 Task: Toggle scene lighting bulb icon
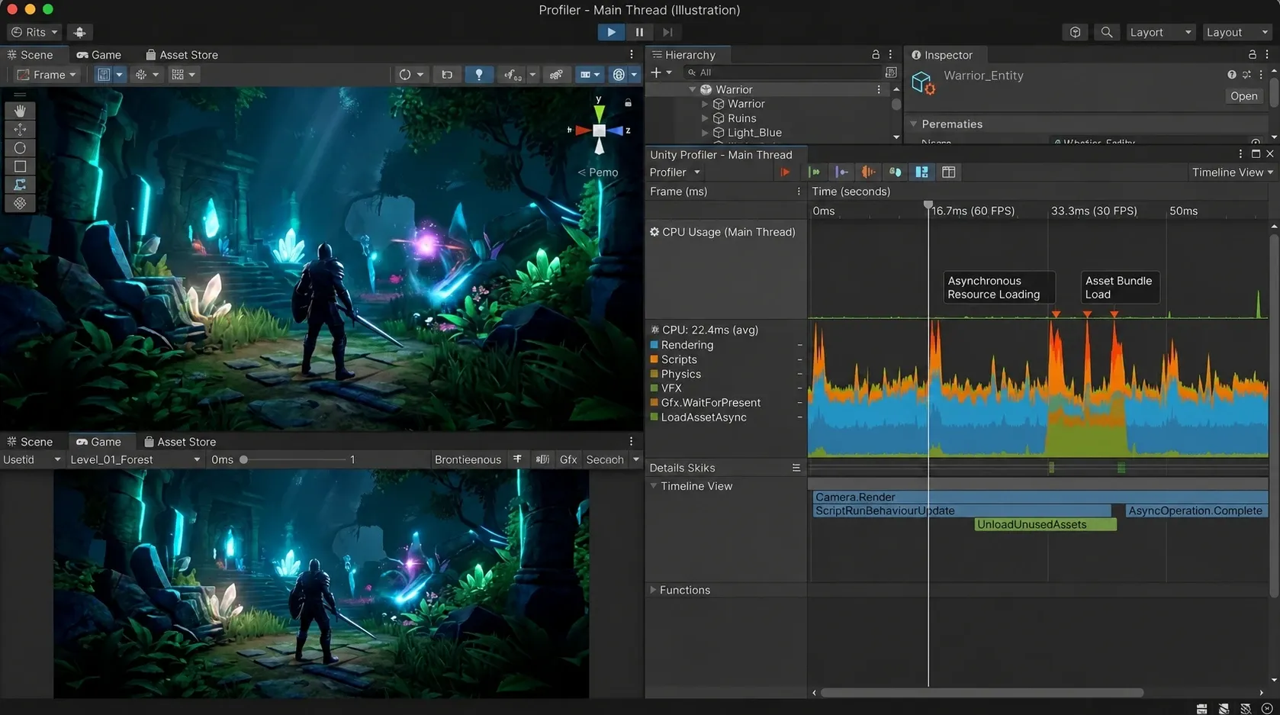pyautogui.click(x=479, y=75)
